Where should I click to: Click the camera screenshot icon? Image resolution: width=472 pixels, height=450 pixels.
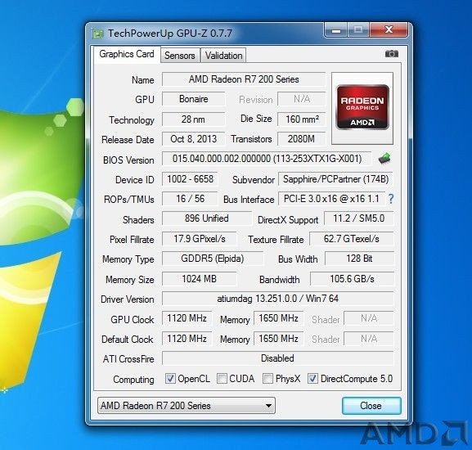(392, 54)
